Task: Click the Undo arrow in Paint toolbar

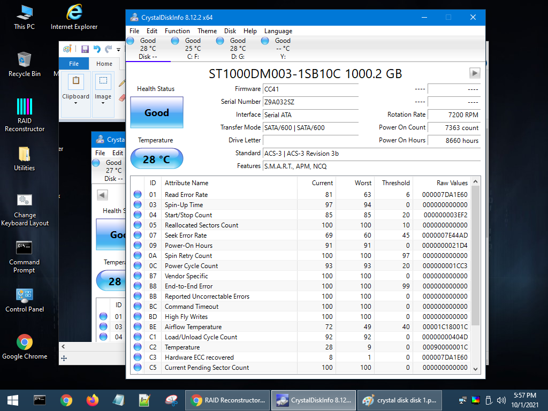Action: (97, 49)
